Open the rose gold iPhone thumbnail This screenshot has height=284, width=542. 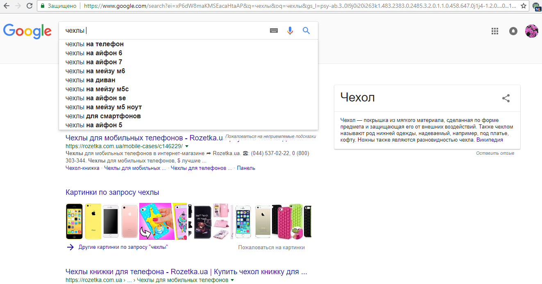[x=129, y=221]
